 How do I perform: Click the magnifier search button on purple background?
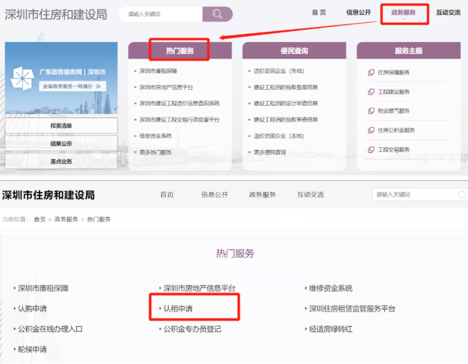[218, 14]
